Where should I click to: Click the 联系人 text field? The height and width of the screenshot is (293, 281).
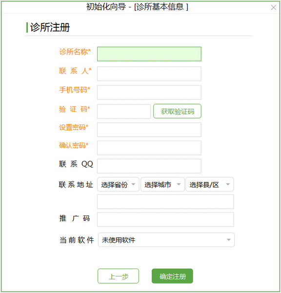149,74
